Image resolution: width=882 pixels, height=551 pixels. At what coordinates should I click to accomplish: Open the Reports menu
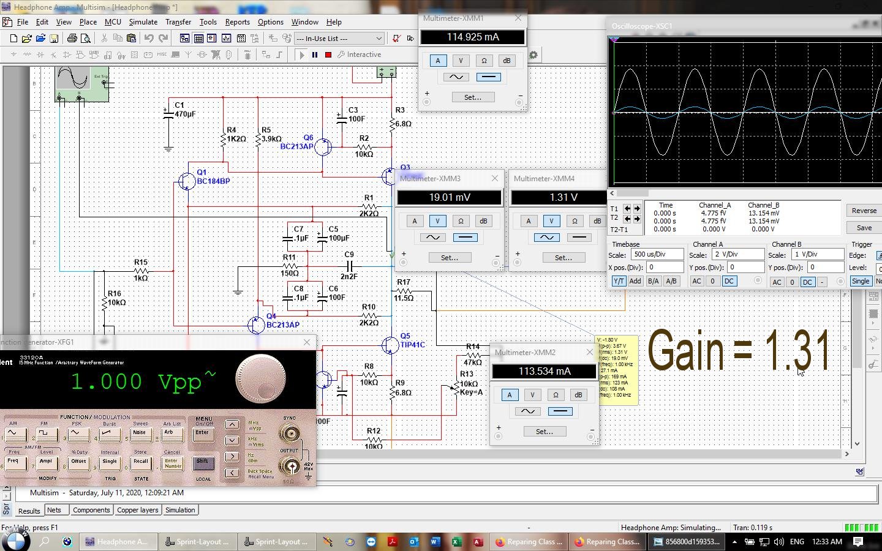[238, 22]
